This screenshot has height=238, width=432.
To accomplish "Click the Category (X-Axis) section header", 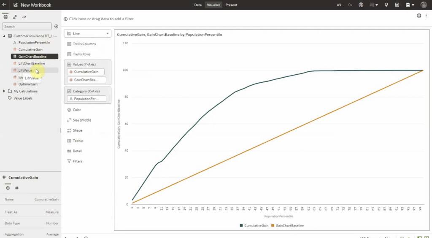I will click(x=86, y=91).
